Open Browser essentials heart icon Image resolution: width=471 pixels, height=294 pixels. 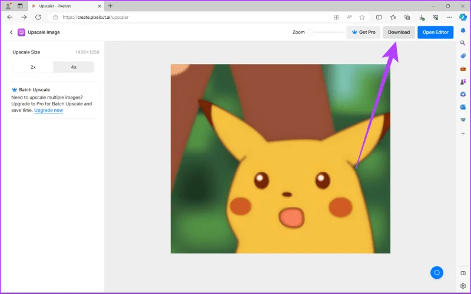click(x=435, y=18)
